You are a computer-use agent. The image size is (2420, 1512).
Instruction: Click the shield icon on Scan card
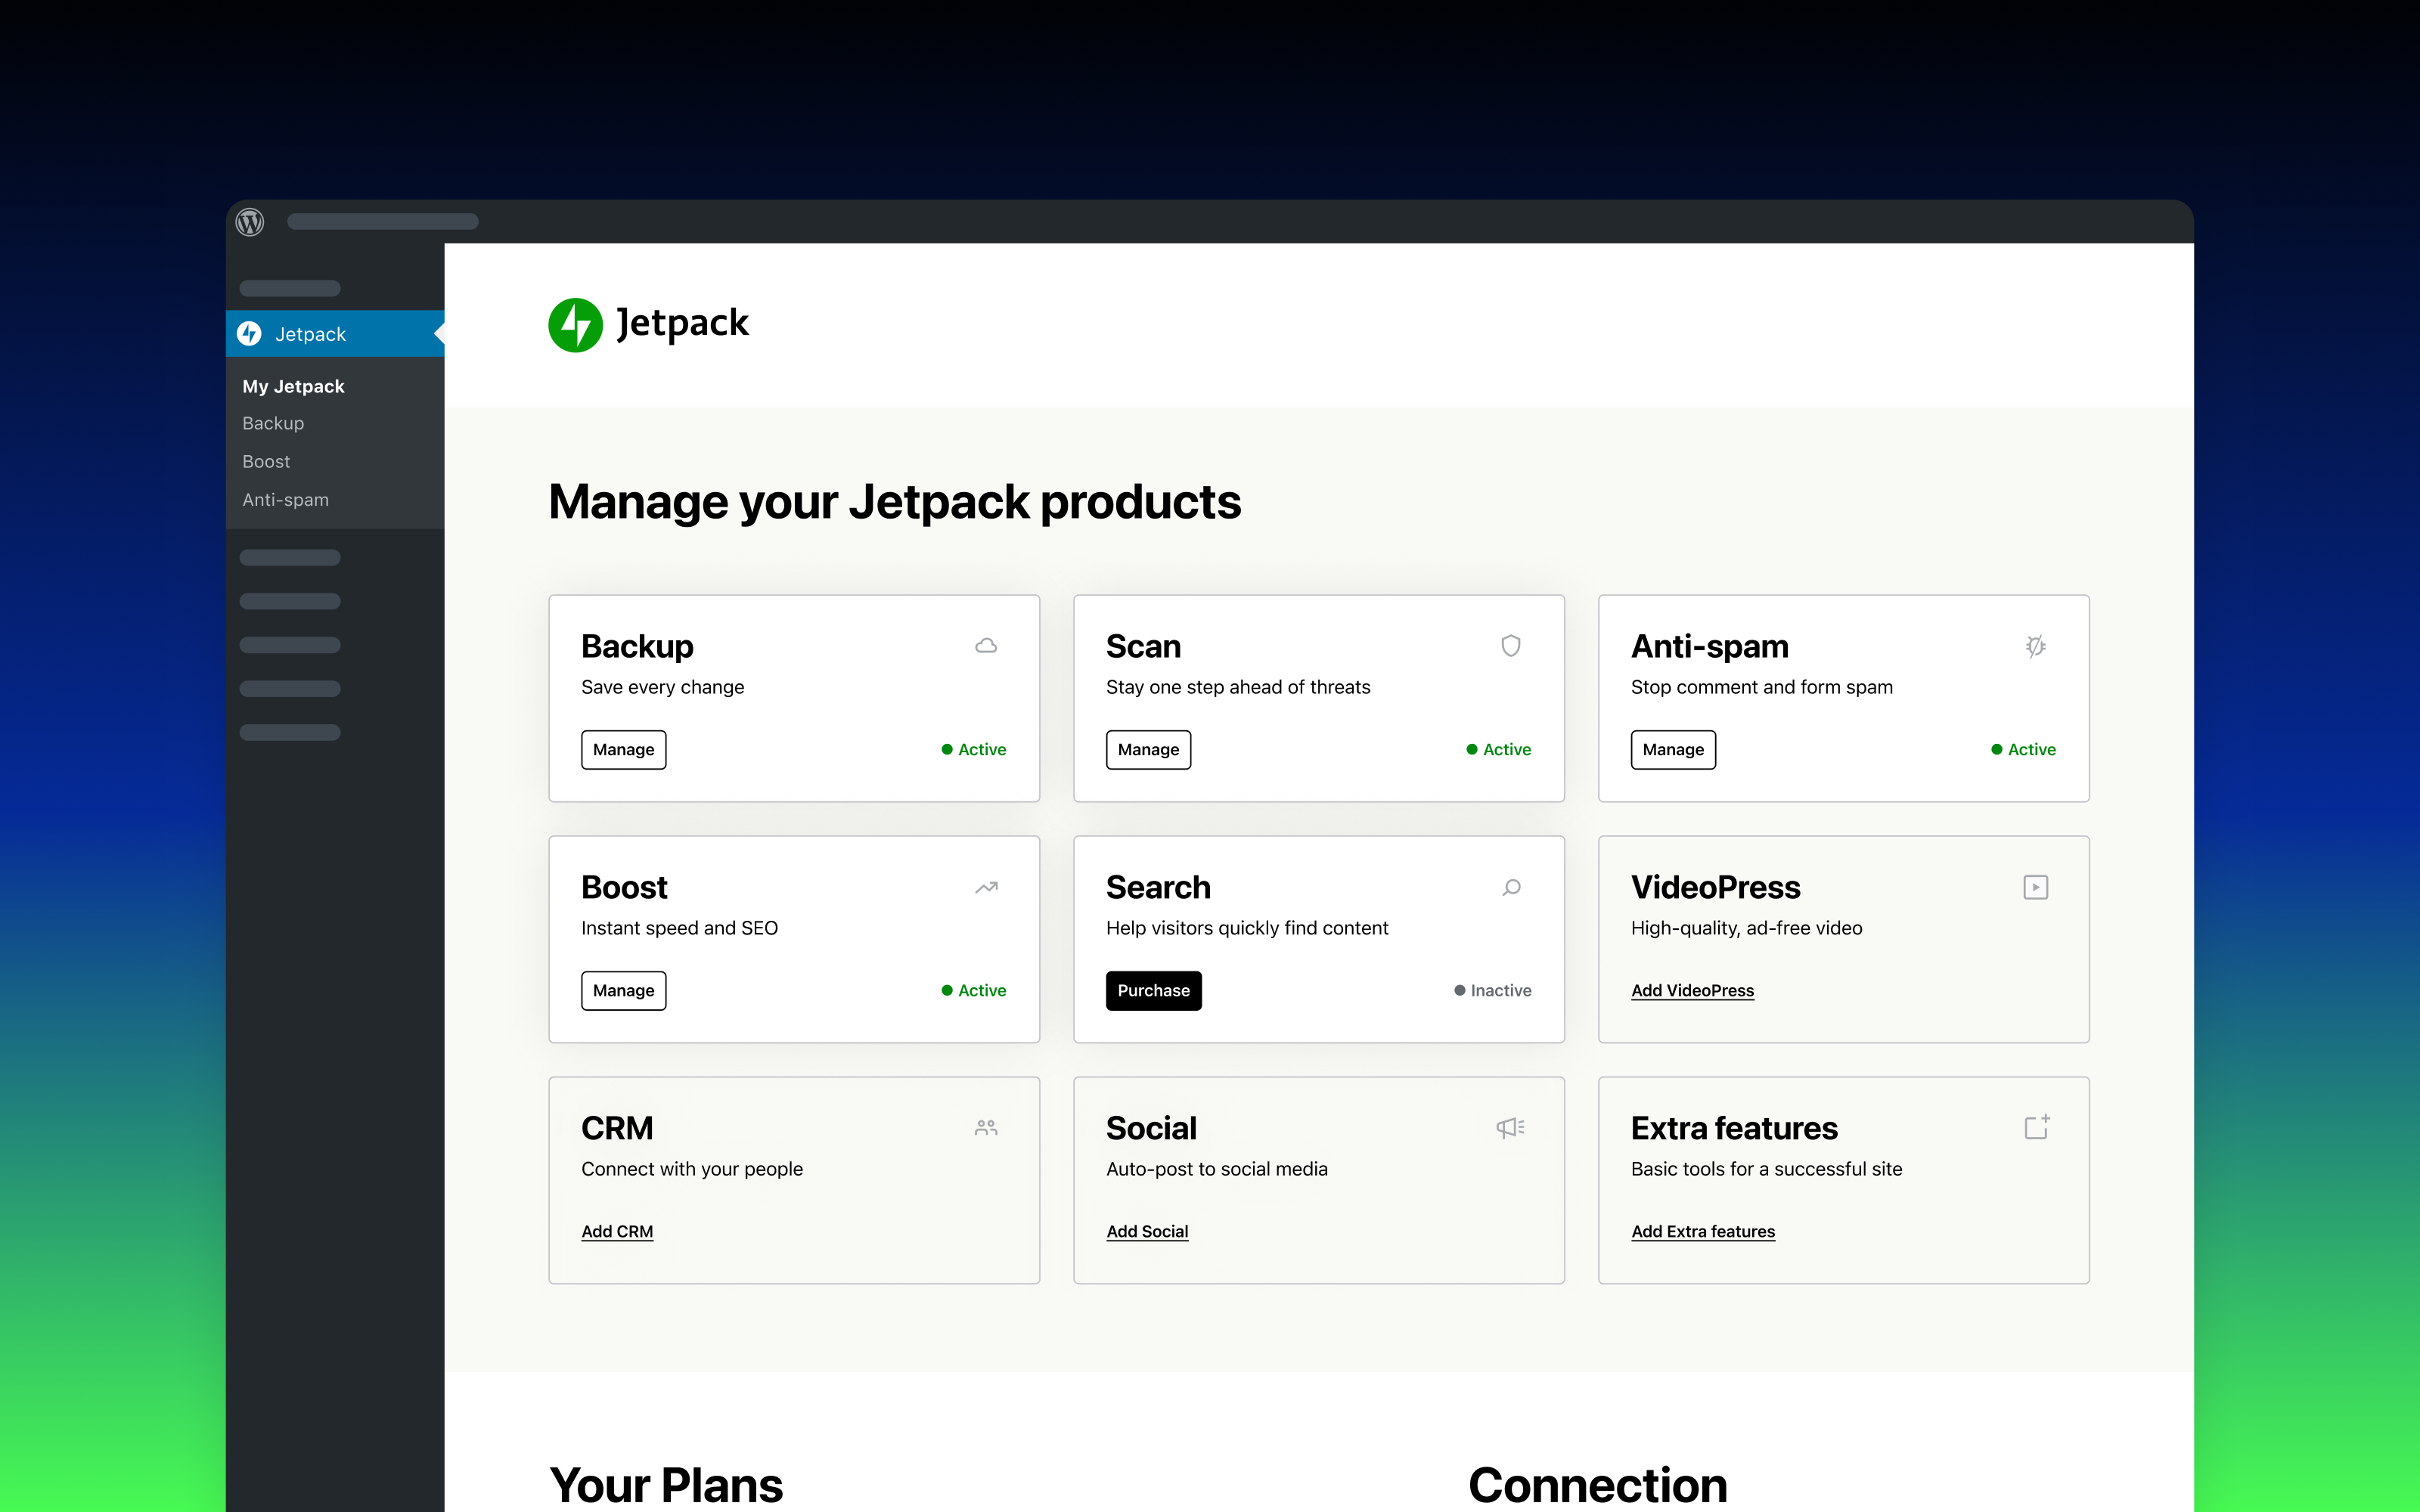point(1511,646)
